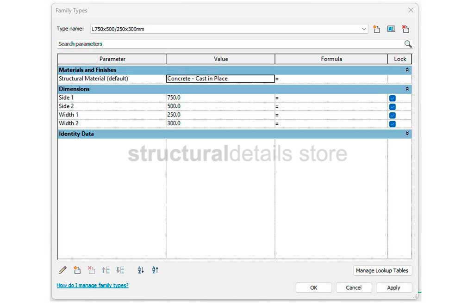The height and width of the screenshot is (306, 474).
Task: Uncheck the lock for Side 1
Action: [x=393, y=98]
